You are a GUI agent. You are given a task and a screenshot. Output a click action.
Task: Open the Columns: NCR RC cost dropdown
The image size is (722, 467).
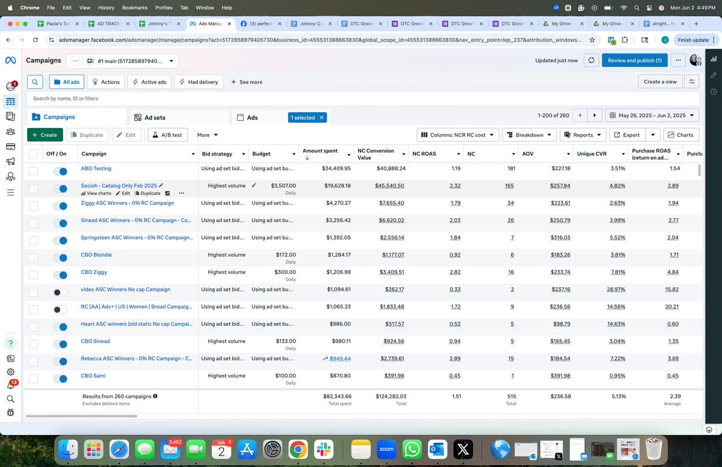(458, 135)
